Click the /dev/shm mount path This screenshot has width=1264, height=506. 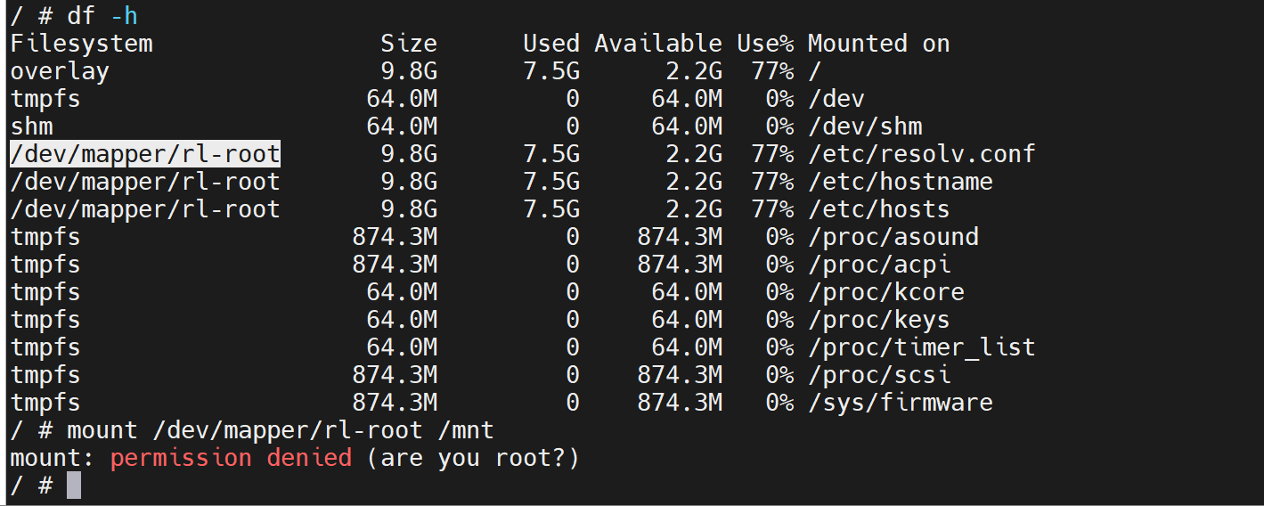tap(864, 126)
